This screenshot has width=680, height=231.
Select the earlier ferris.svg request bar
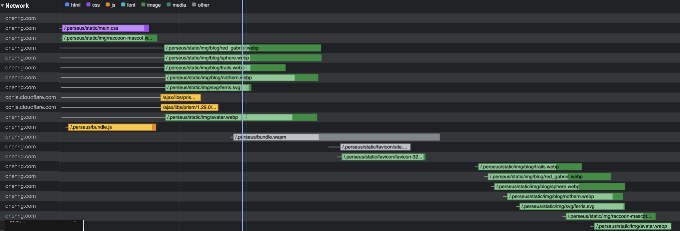pyautogui.click(x=208, y=88)
